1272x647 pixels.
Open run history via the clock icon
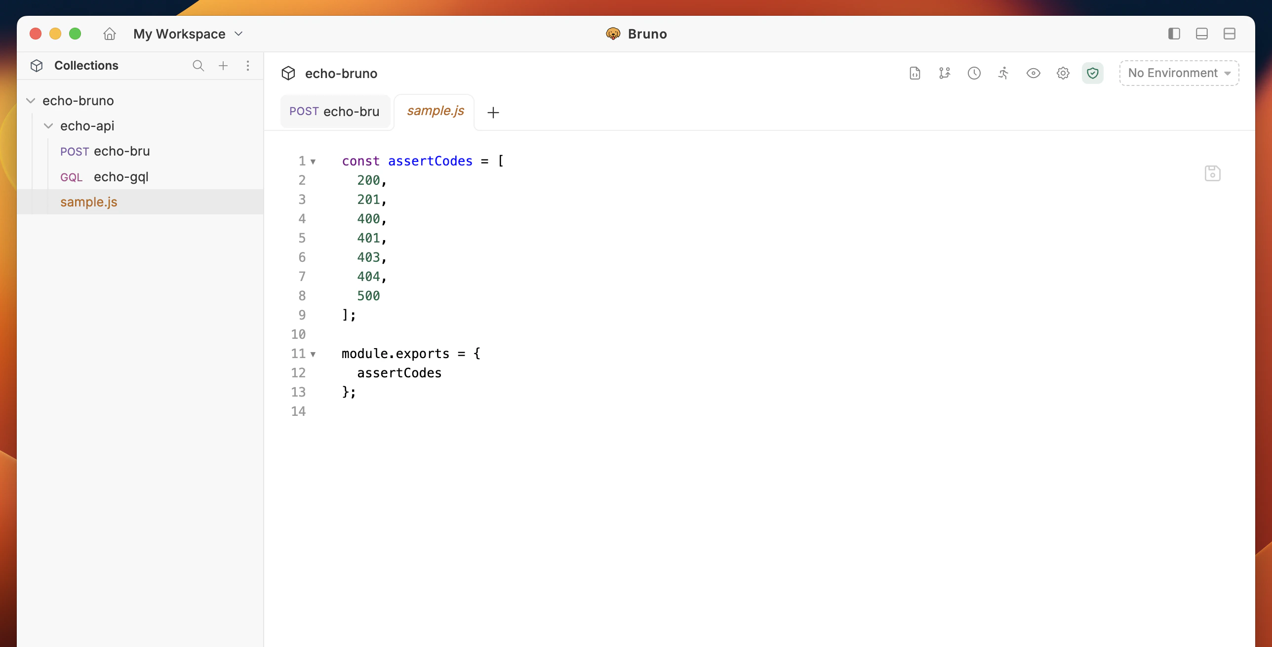[974, 73]
